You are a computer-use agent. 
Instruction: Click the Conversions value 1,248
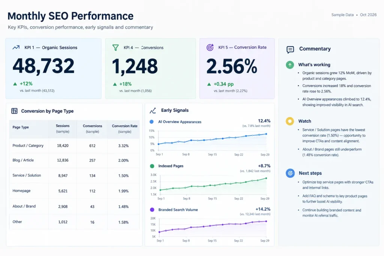pos(135,66)
